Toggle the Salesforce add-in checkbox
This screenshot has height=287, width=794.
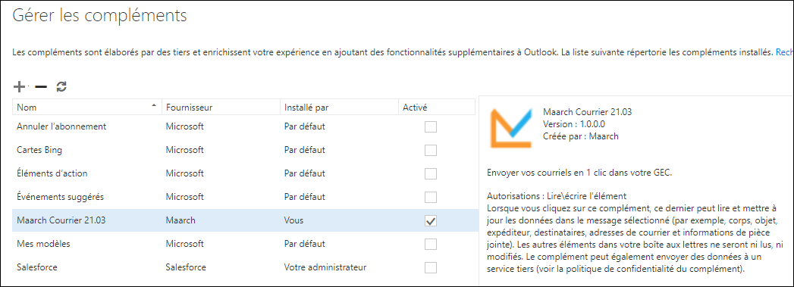pyautogui.click(x=431, y=267)
